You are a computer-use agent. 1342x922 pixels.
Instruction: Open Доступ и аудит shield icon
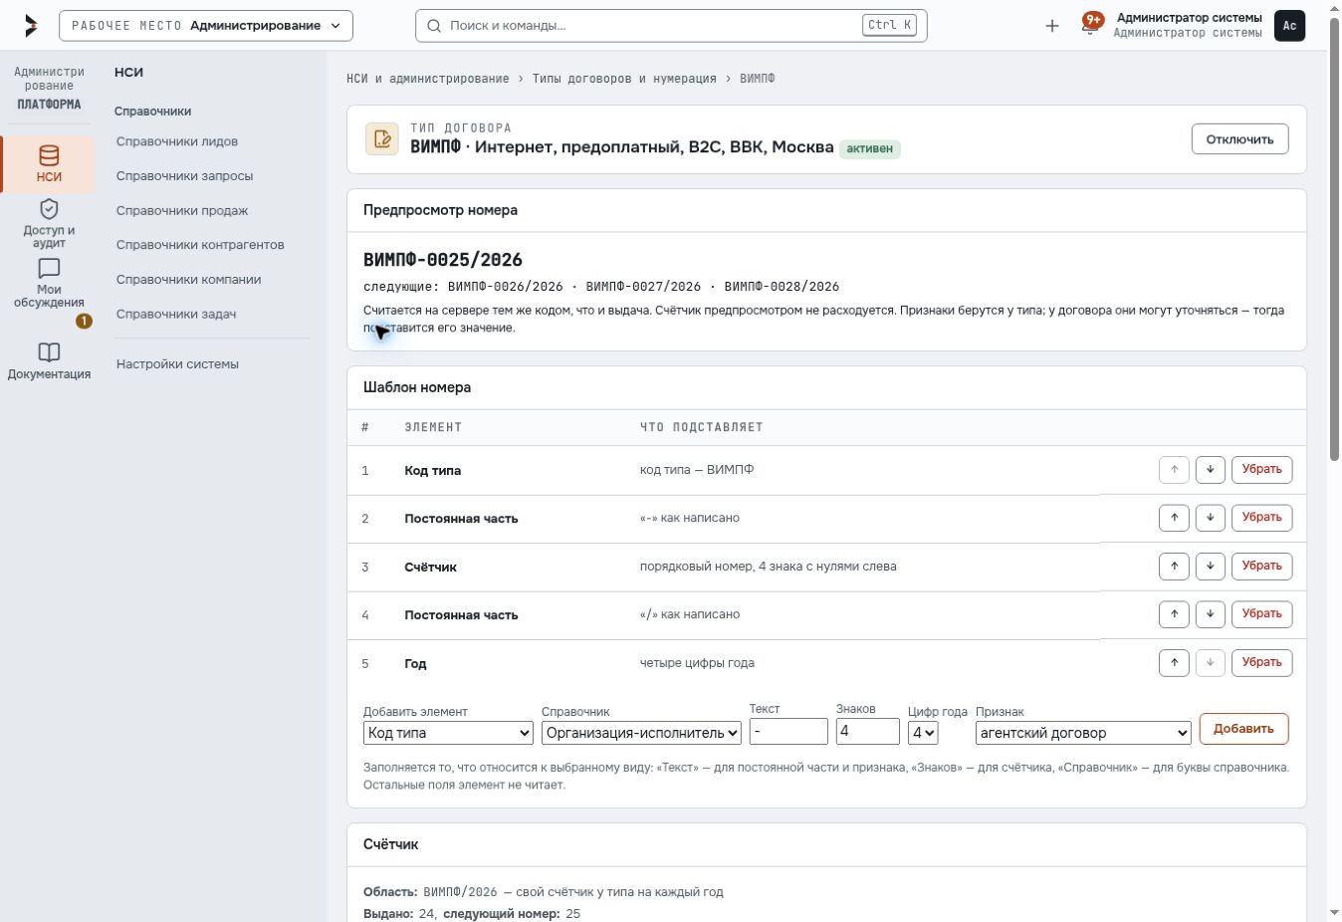[x=49, y=209]
